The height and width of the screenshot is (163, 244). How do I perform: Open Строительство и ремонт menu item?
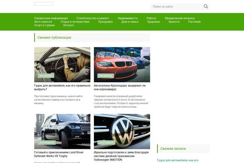(93, 18)
